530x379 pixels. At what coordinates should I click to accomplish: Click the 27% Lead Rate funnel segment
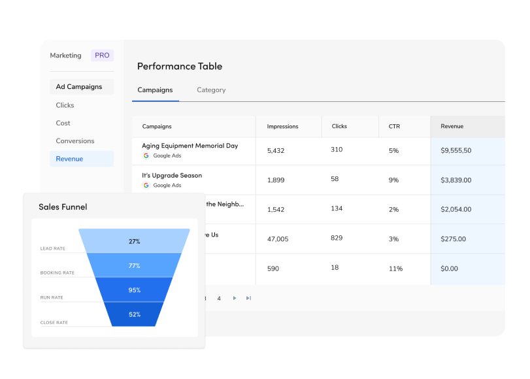coord(133,241)
